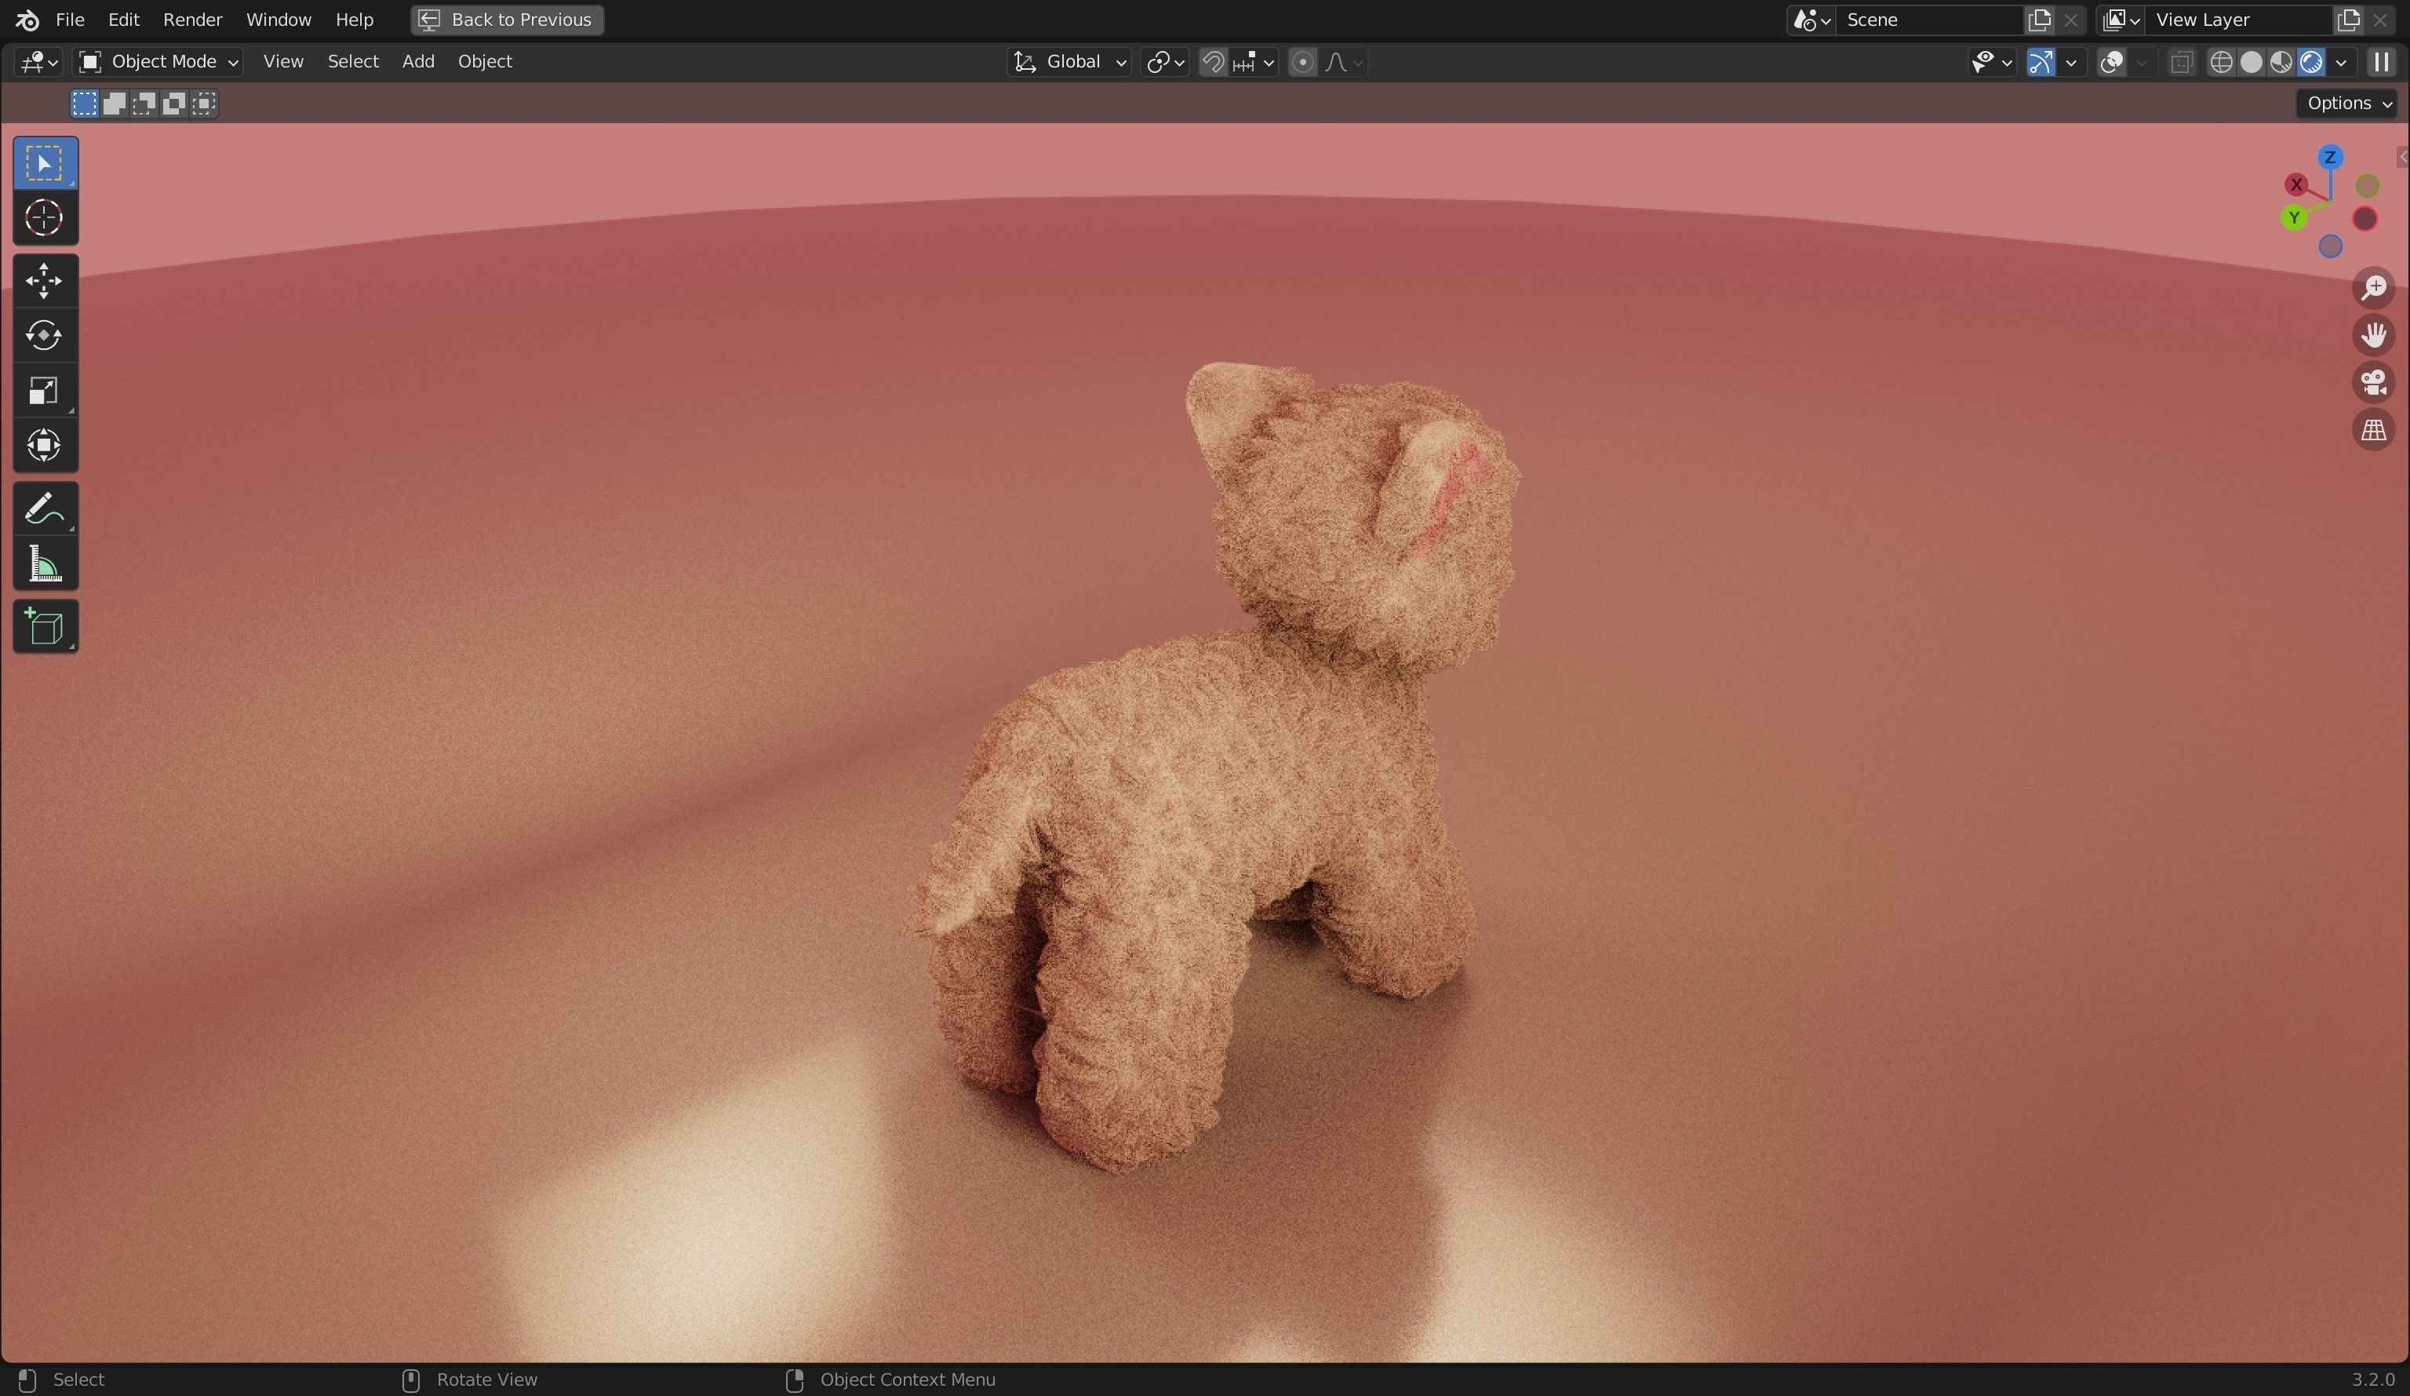Open the viewport Select menu
This screenshot has height=1396, width=2410.
point(353,62)
